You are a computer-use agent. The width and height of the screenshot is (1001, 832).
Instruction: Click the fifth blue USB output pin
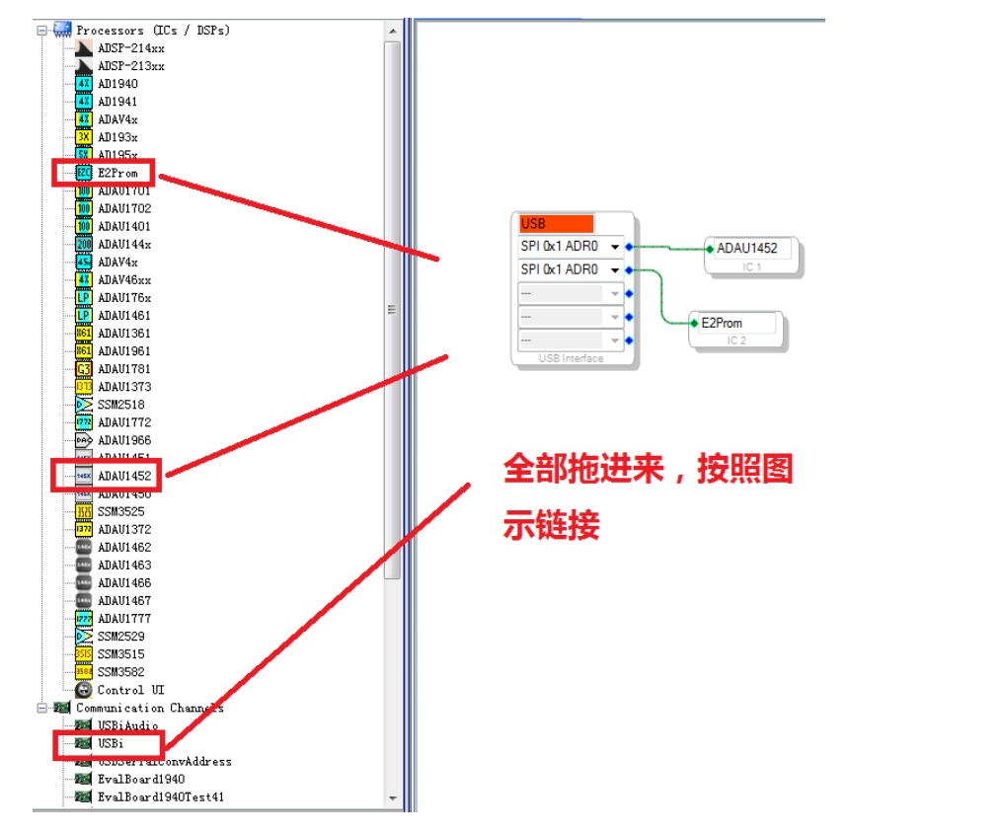pyautogui.click(x=629, y=340)
